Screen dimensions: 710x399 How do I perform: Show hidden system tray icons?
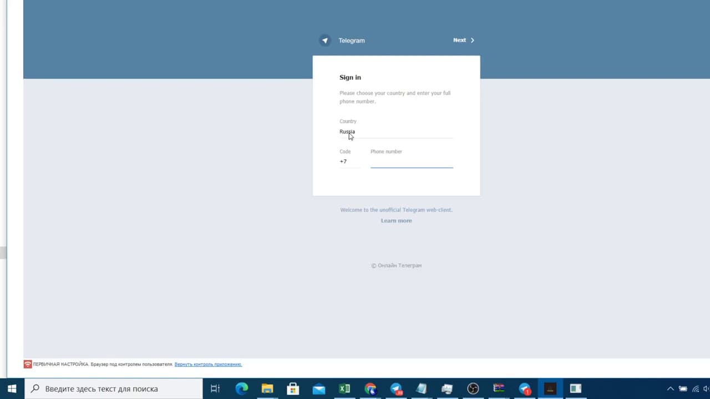pyautogui.click(x=670, y=388)
